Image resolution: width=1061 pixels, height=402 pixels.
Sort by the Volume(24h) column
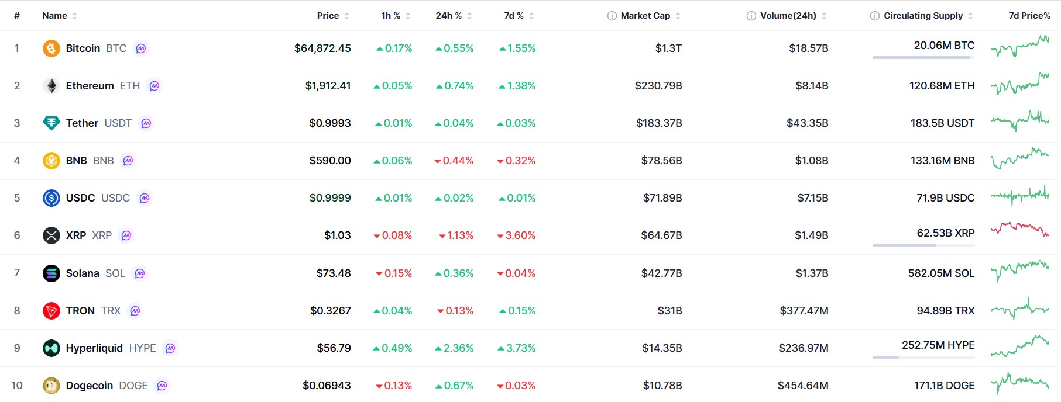793,16
